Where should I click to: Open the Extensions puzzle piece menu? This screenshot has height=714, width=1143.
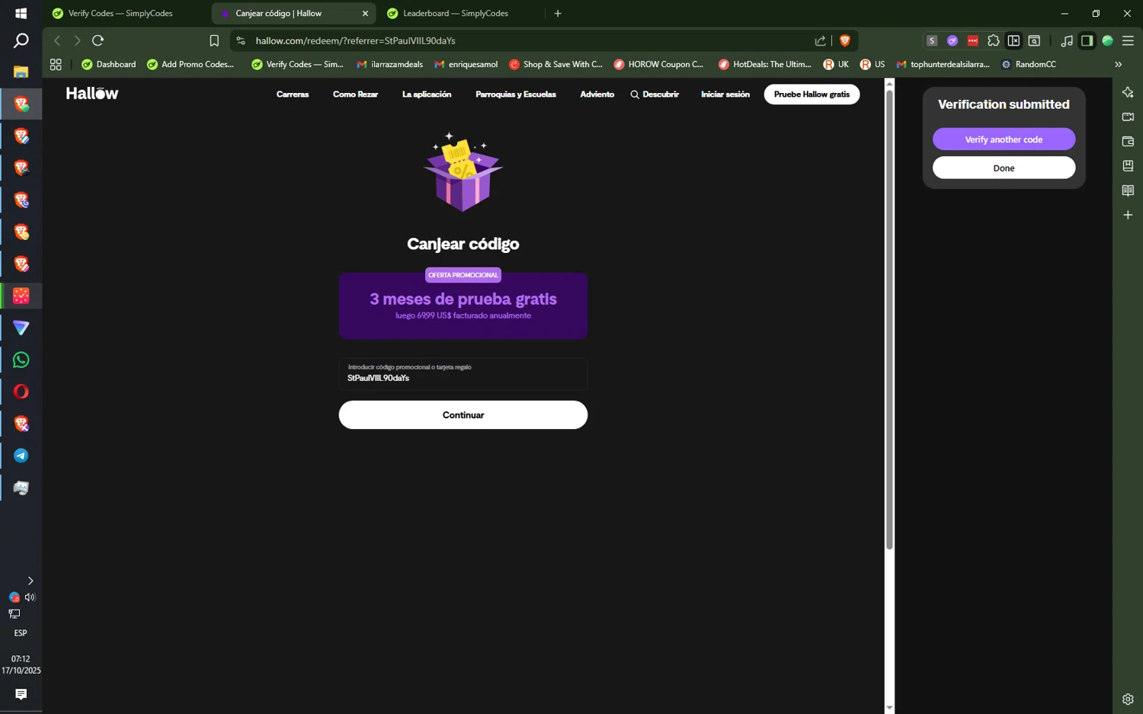[994, 40]
